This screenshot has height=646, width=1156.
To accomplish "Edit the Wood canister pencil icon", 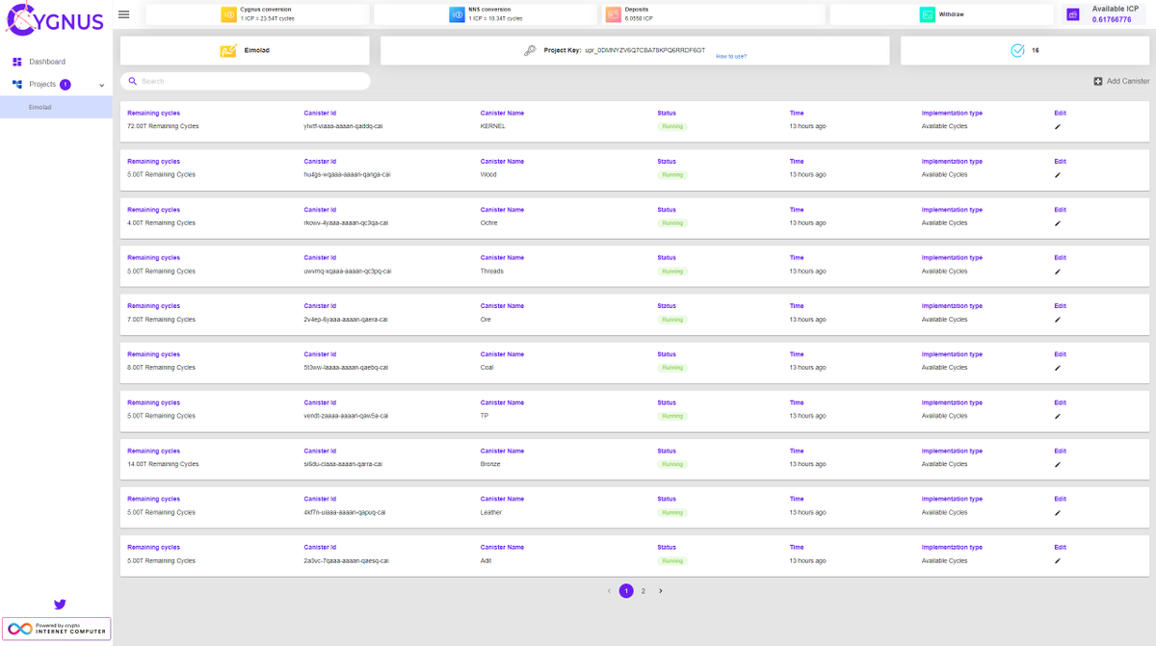I will (1058, 174).
